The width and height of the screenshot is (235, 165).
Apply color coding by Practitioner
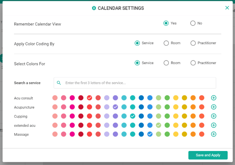pyautogui.click(x=193, y=43)
